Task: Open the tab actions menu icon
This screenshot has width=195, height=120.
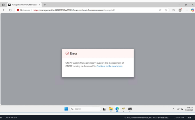Action: click(x=3, y=5)
